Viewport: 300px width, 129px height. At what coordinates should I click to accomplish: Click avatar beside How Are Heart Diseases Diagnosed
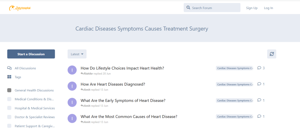coord(72,86)
